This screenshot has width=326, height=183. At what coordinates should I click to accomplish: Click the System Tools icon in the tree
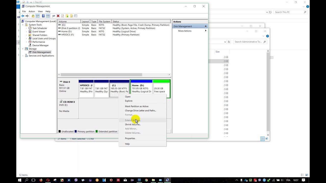(26, 25)
